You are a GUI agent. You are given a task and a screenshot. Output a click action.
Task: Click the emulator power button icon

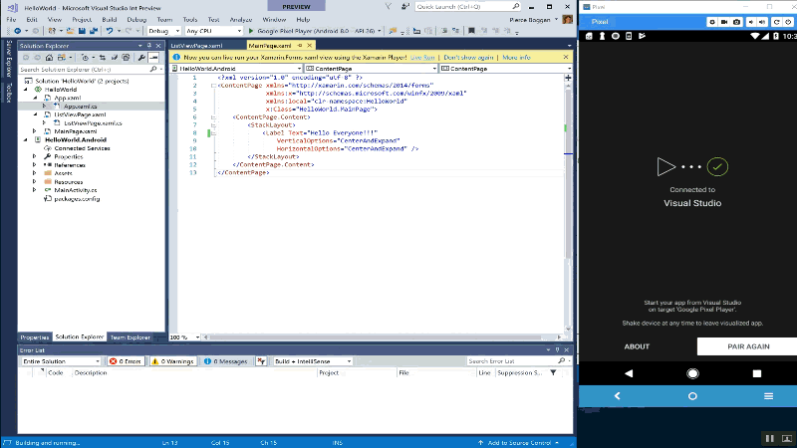pos(789,22)
